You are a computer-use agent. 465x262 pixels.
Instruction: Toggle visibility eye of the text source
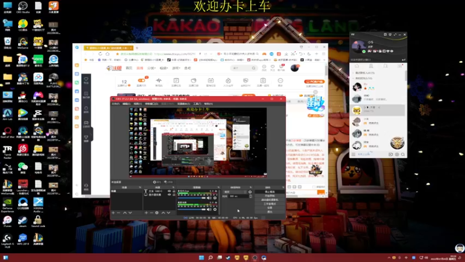[169, 191]
